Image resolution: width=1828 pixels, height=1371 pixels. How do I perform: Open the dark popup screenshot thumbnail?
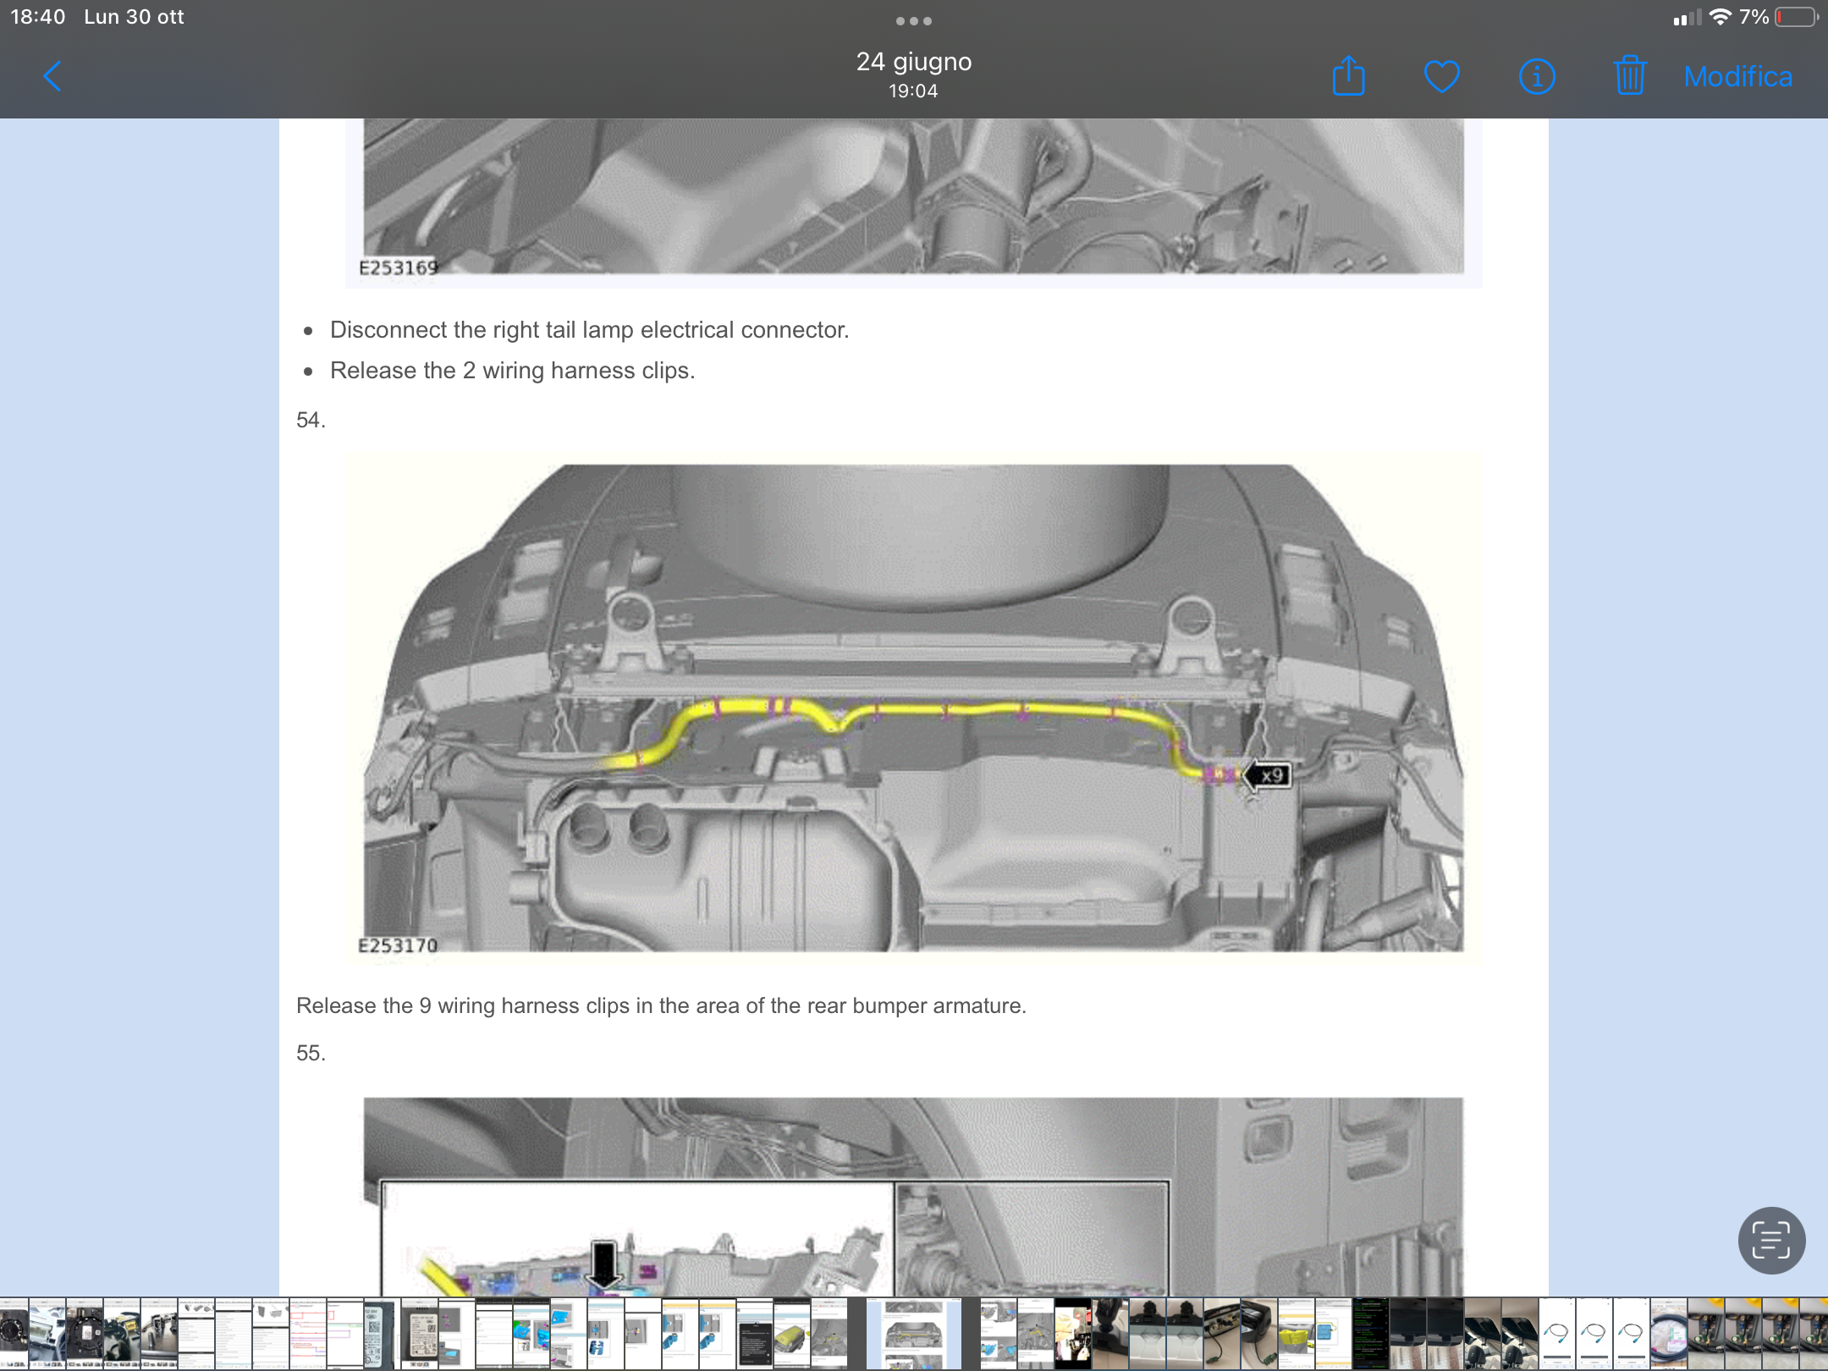click(755, 1334)
